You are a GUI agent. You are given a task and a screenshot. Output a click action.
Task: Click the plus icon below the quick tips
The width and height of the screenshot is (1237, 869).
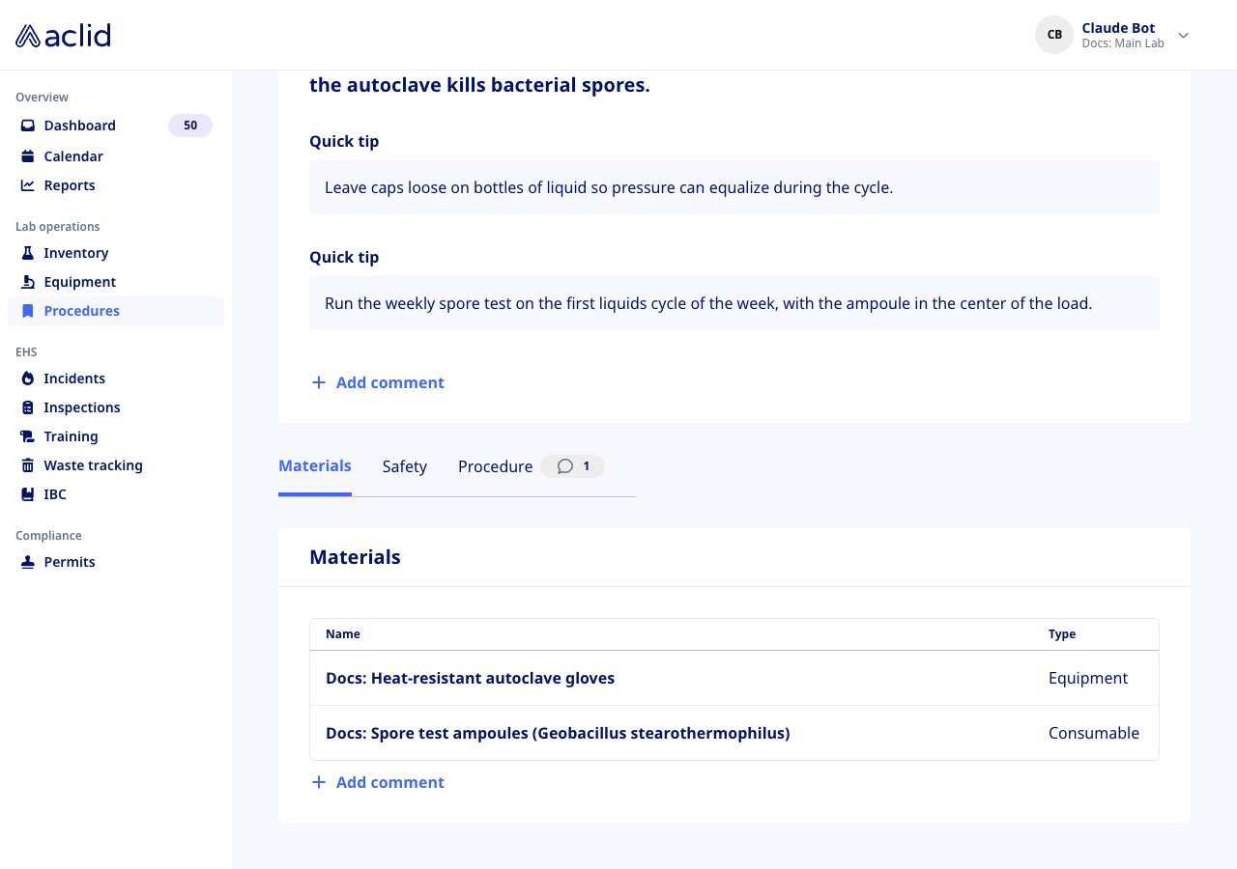[319, 382]
